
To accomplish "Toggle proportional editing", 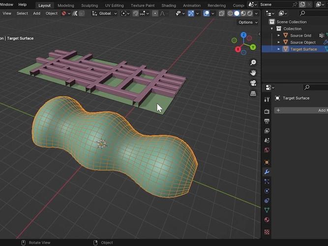I will click(155, 13).
